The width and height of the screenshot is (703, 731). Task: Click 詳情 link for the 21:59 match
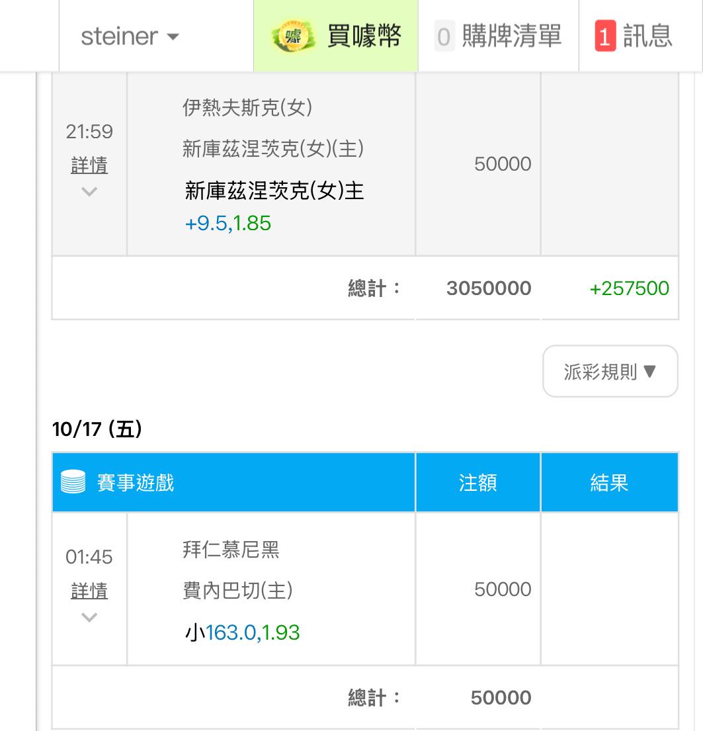89,165
